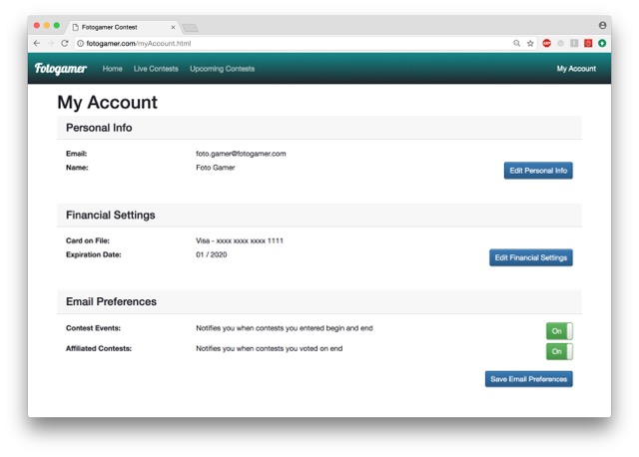Click Edit Financial Settings button
The height and width of the screenshot is (457, 639).
[531, 257]
